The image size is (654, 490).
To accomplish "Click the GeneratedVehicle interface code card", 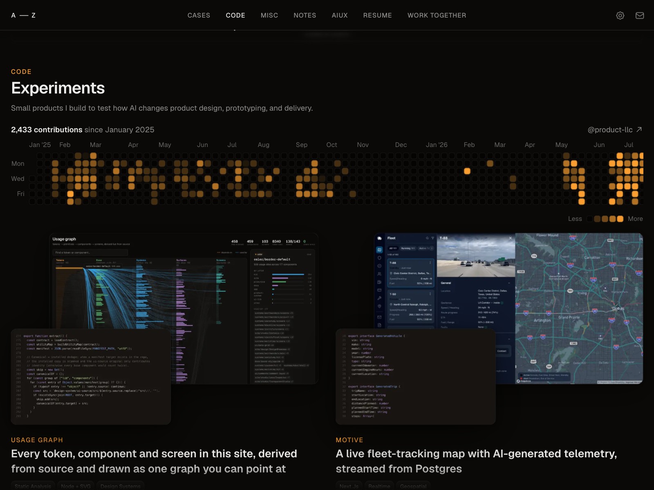I will pos(416,376).
